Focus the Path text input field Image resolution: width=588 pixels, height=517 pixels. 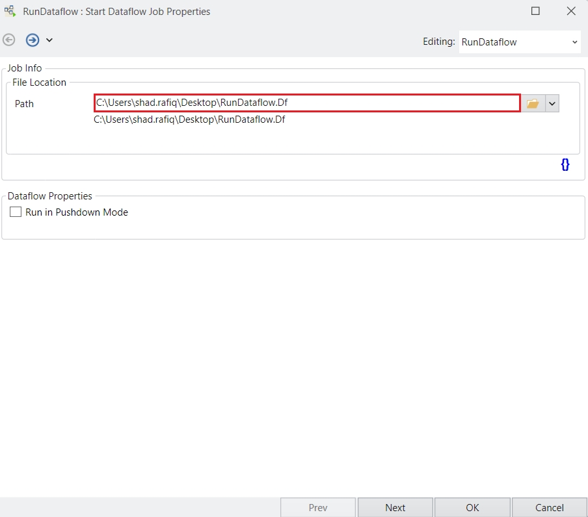[x=307, y=103]
